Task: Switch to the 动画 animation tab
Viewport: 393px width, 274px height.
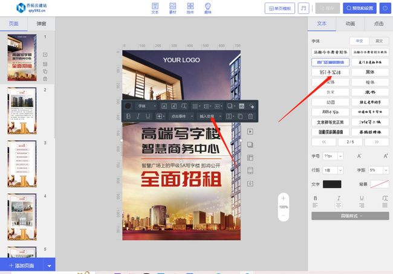Action: [x=350, y=24]
